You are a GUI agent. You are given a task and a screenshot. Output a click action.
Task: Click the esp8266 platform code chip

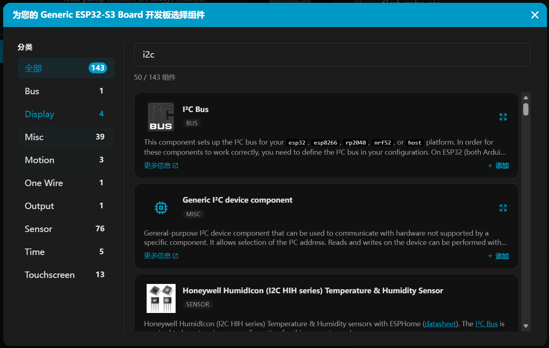coord(325,143)
